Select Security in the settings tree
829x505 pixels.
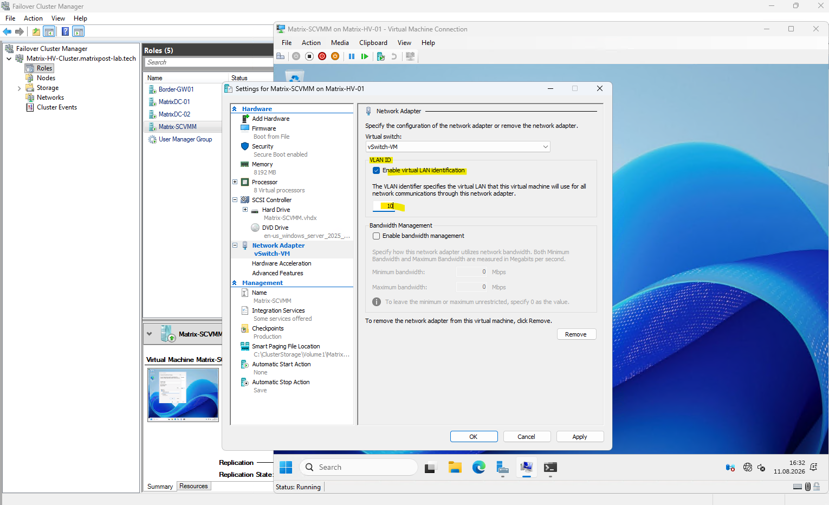[x=262, y=146]
